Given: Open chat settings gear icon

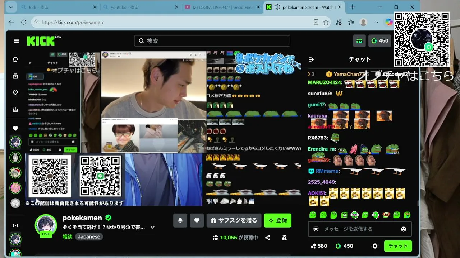Looking at the screenshot, I should [375, 246].
